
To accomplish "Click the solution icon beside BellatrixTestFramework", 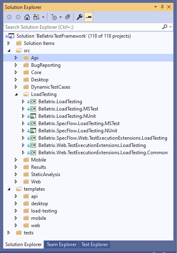I will tap(10, 36).
